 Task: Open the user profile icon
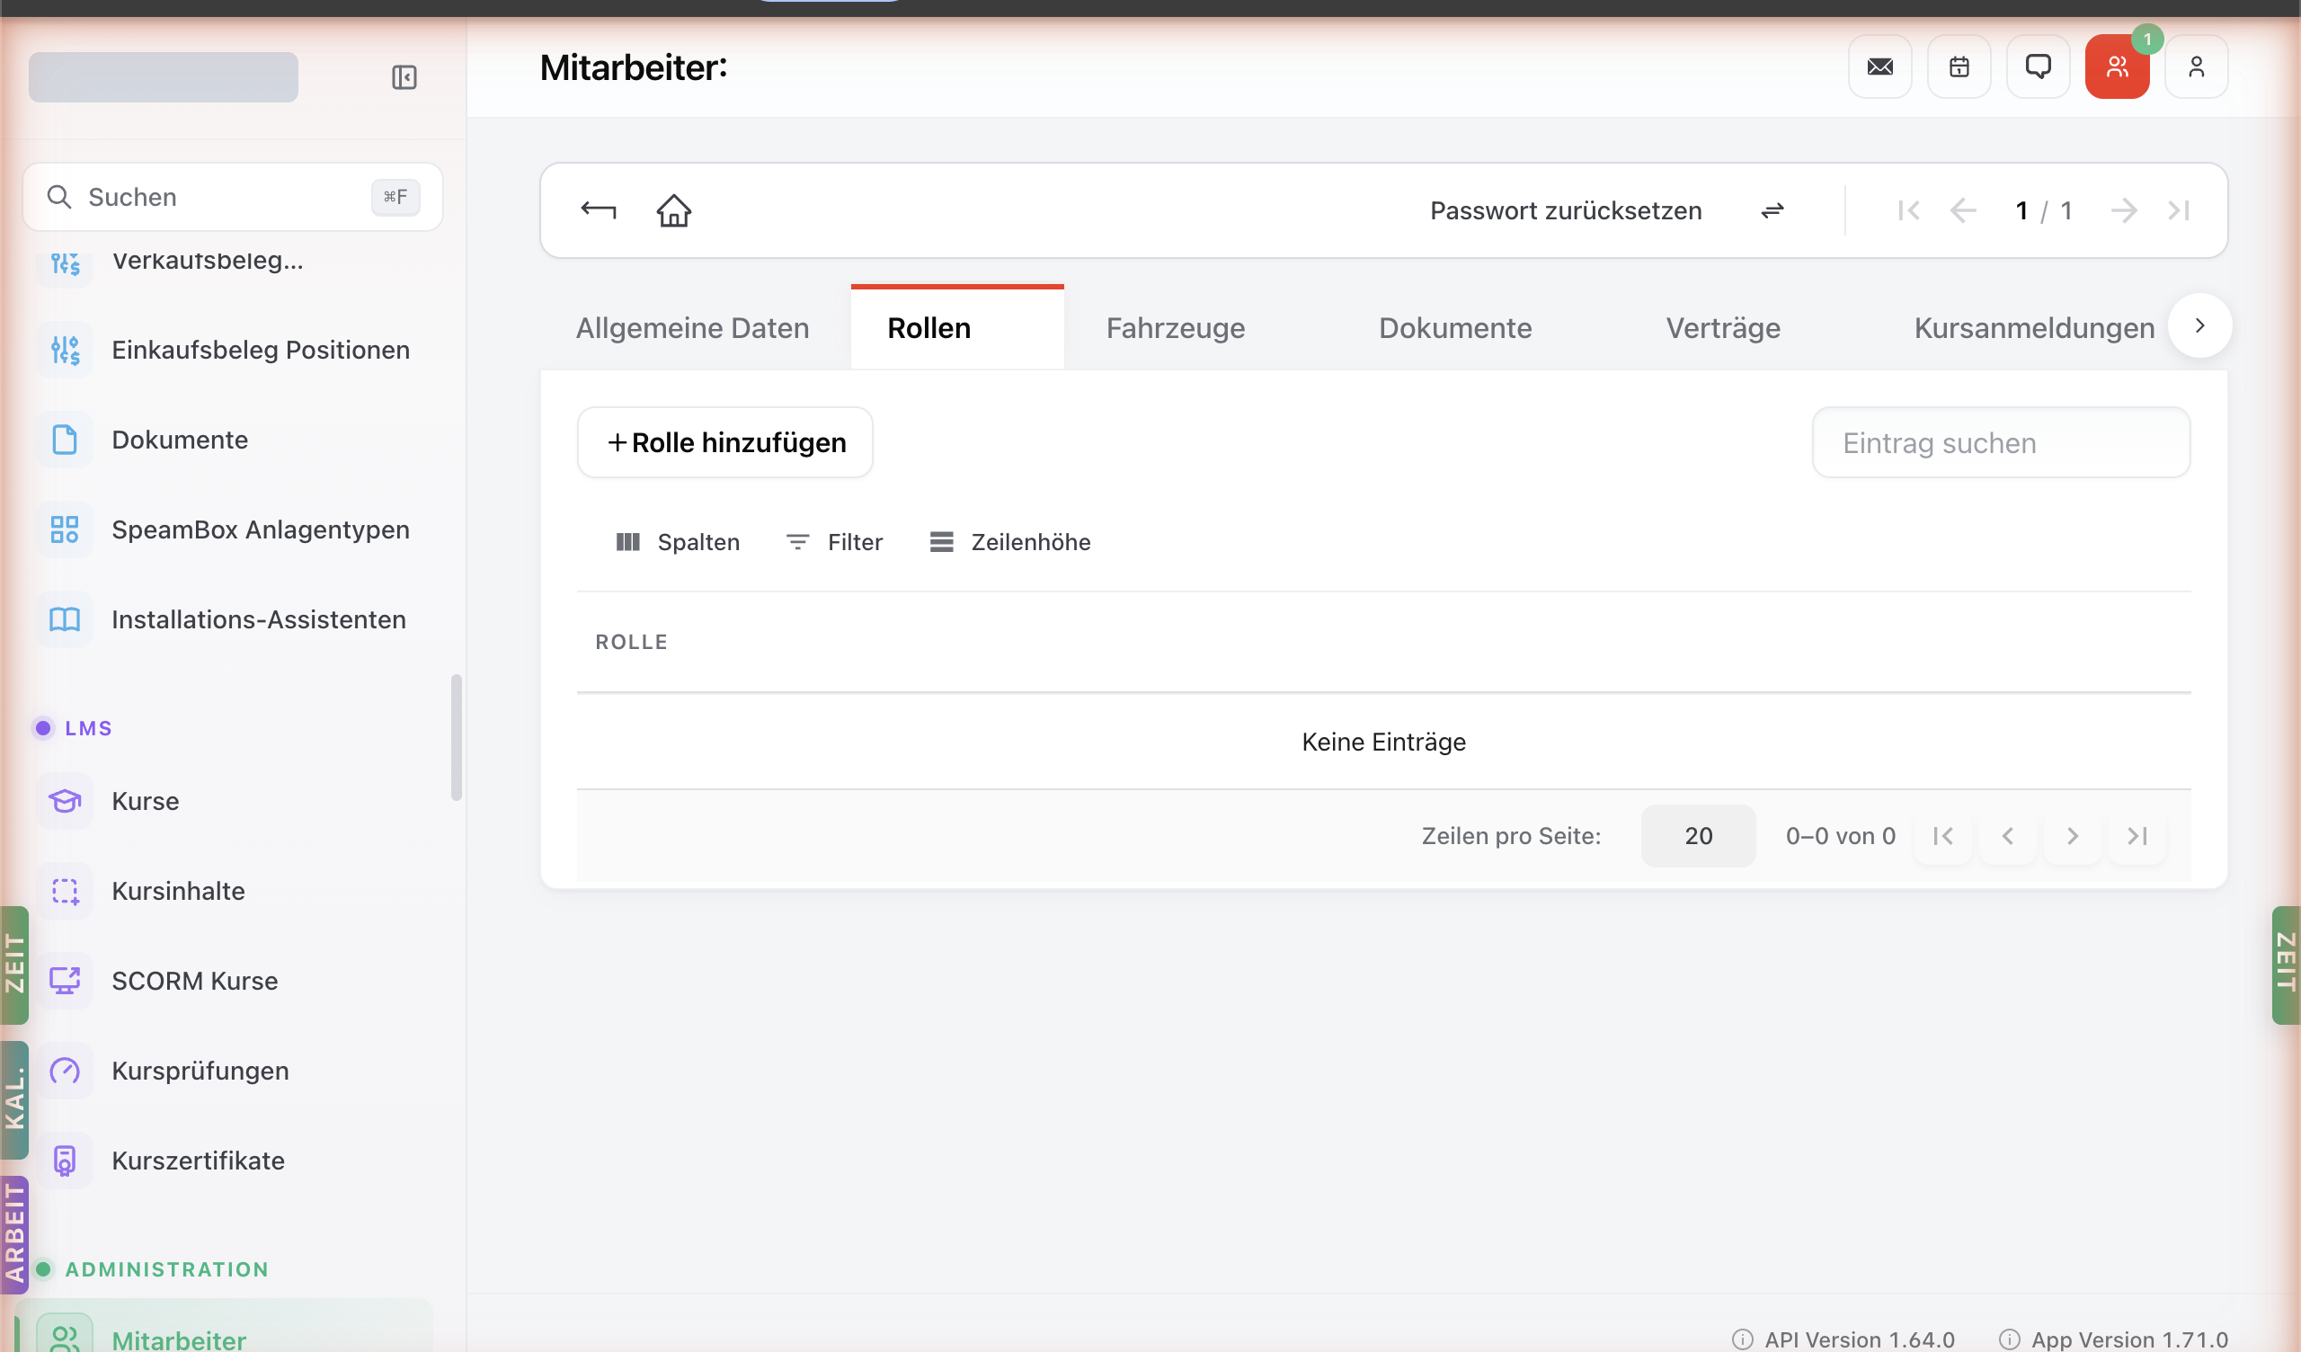(x=2196, y=67)
